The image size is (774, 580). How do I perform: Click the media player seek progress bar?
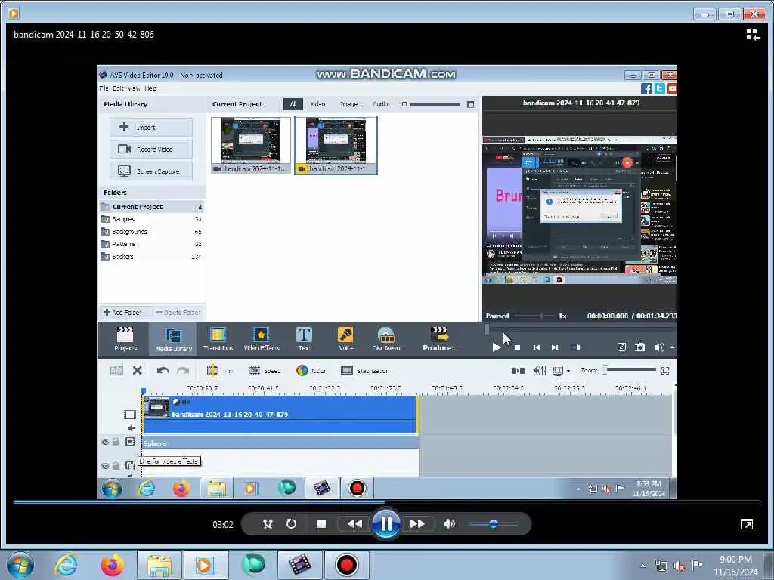pos(387,502)
